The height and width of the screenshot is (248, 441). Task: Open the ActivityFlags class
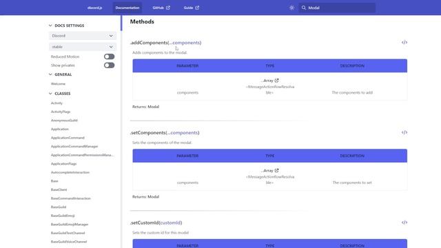pos(61,112)
